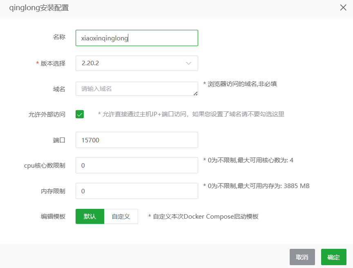Click the 端口 field showing 15700
353x268 pixels.
click(x=136, y=140)
